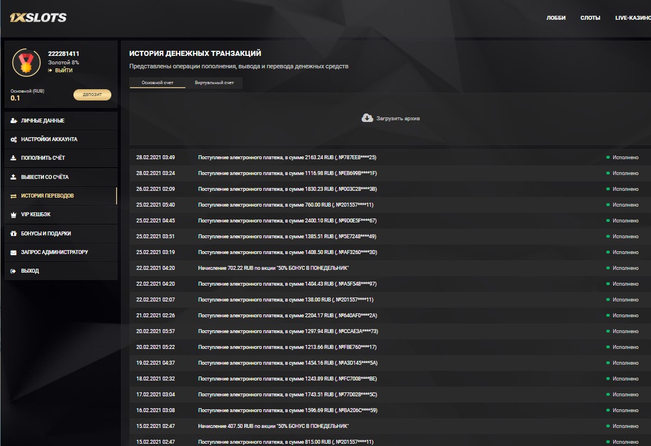Viewport: 651px width, 446px height.
Task: Click the crown icon for VIP КЕШБЭК
Action: [x=14, y=215]
